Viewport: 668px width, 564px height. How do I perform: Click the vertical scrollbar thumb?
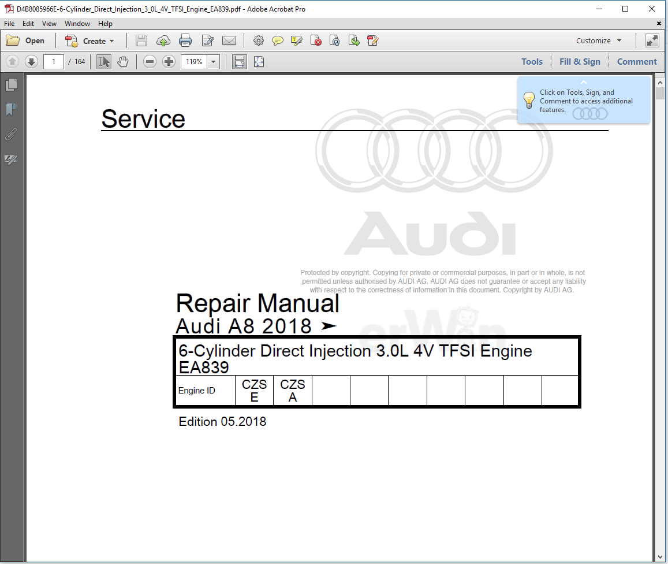pos(660,94)
